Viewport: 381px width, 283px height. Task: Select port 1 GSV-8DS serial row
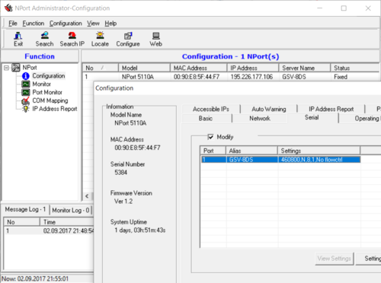point(280,160)
